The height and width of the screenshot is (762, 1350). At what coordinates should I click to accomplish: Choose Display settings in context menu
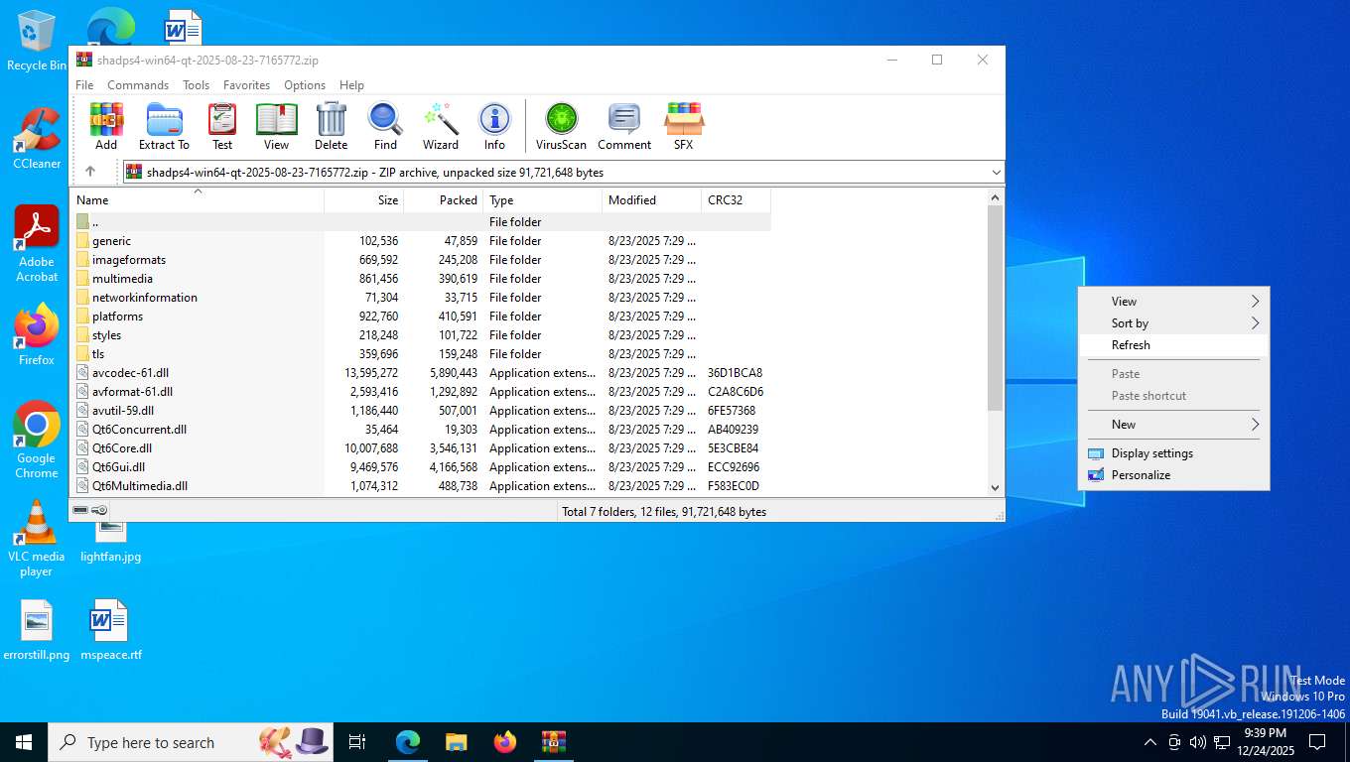coord(1173,453)
